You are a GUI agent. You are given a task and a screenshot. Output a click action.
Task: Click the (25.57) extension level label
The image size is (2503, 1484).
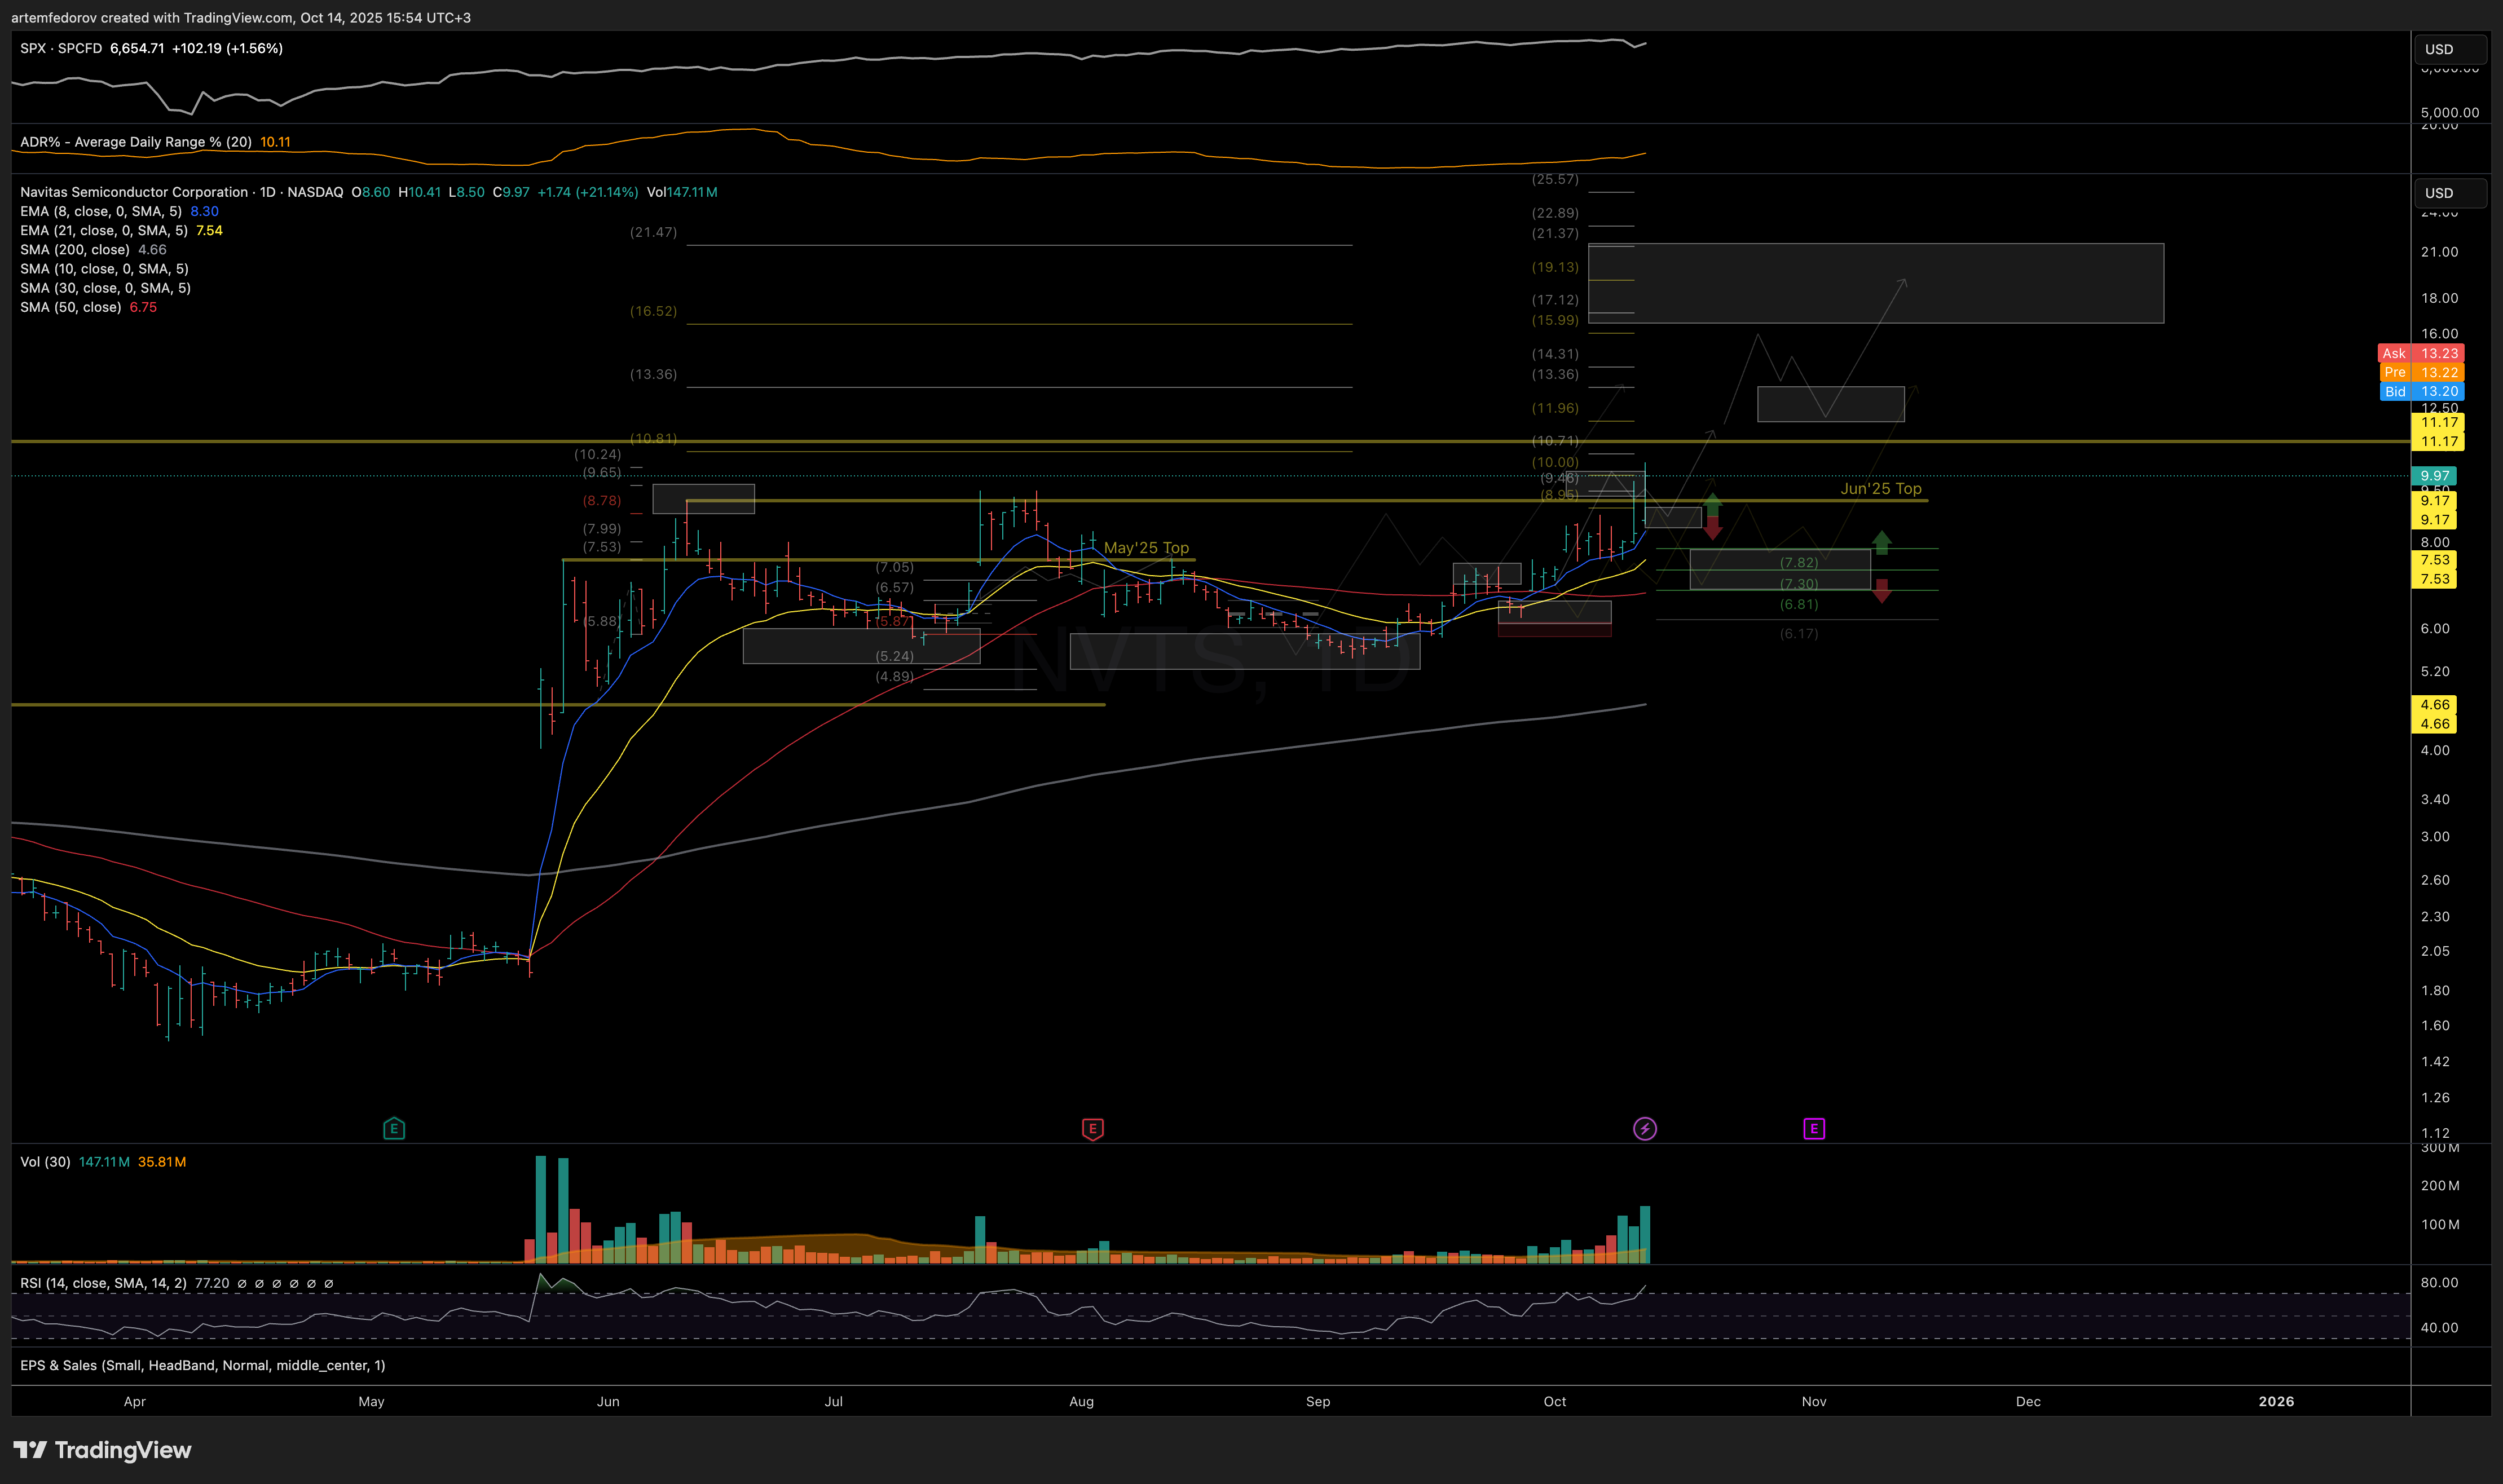tap(1555, 179)
